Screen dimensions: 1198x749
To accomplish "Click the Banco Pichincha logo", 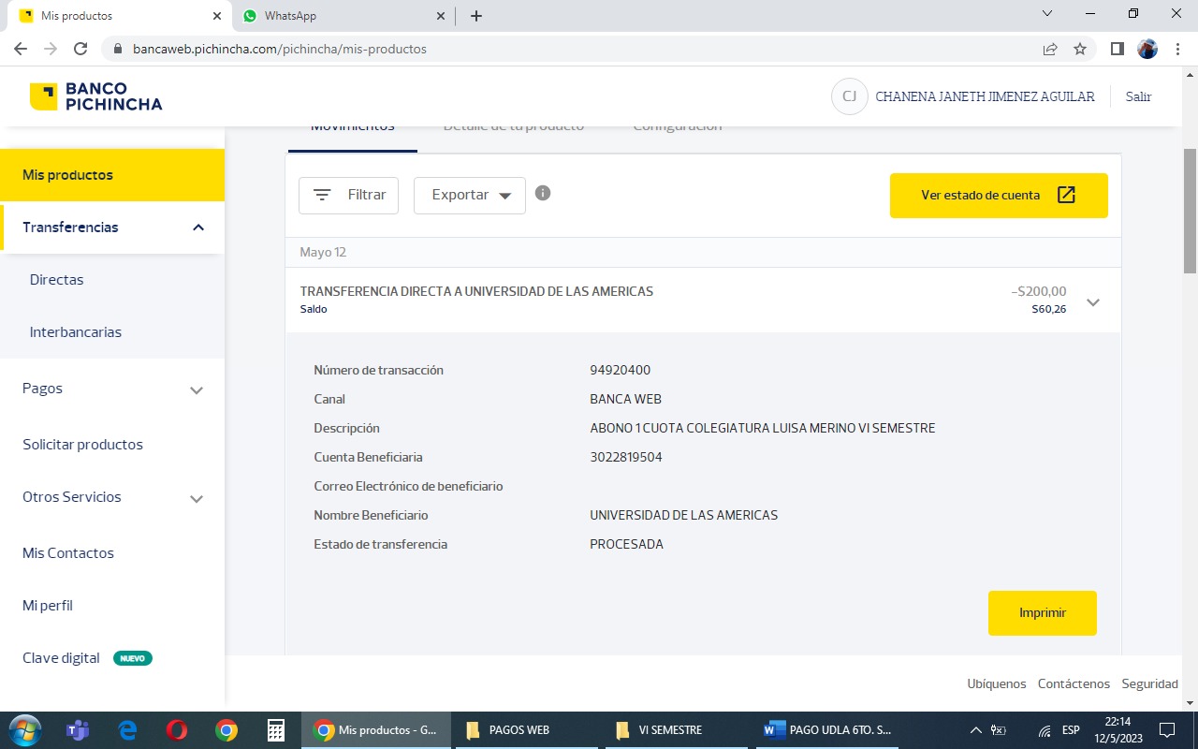I will click(95, 96).
